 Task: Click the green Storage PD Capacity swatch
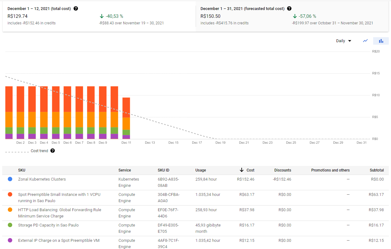[x=10, y=225]
